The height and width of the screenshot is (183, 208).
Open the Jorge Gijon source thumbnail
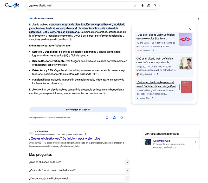coord(185,87)
